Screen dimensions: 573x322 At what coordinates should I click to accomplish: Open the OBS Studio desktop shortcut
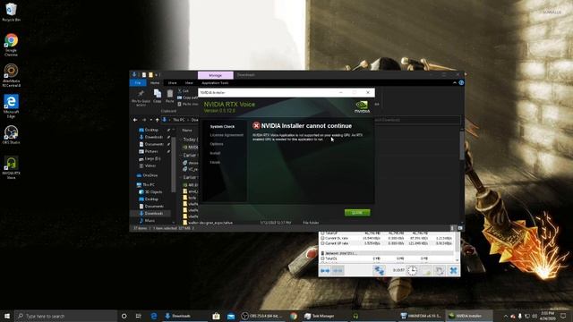pos(11,135)
